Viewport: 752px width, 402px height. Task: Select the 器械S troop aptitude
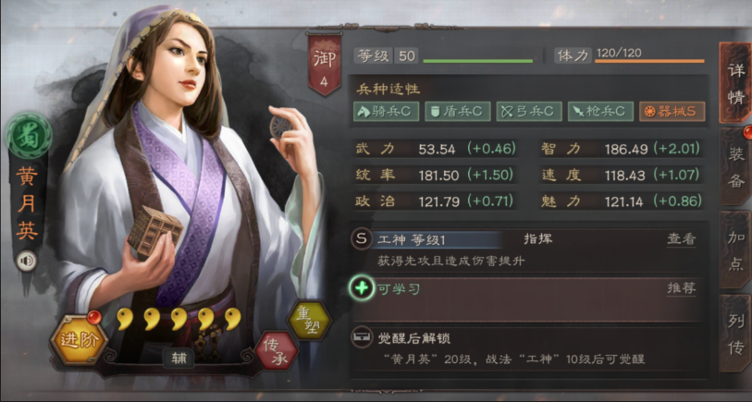(672, 111)
